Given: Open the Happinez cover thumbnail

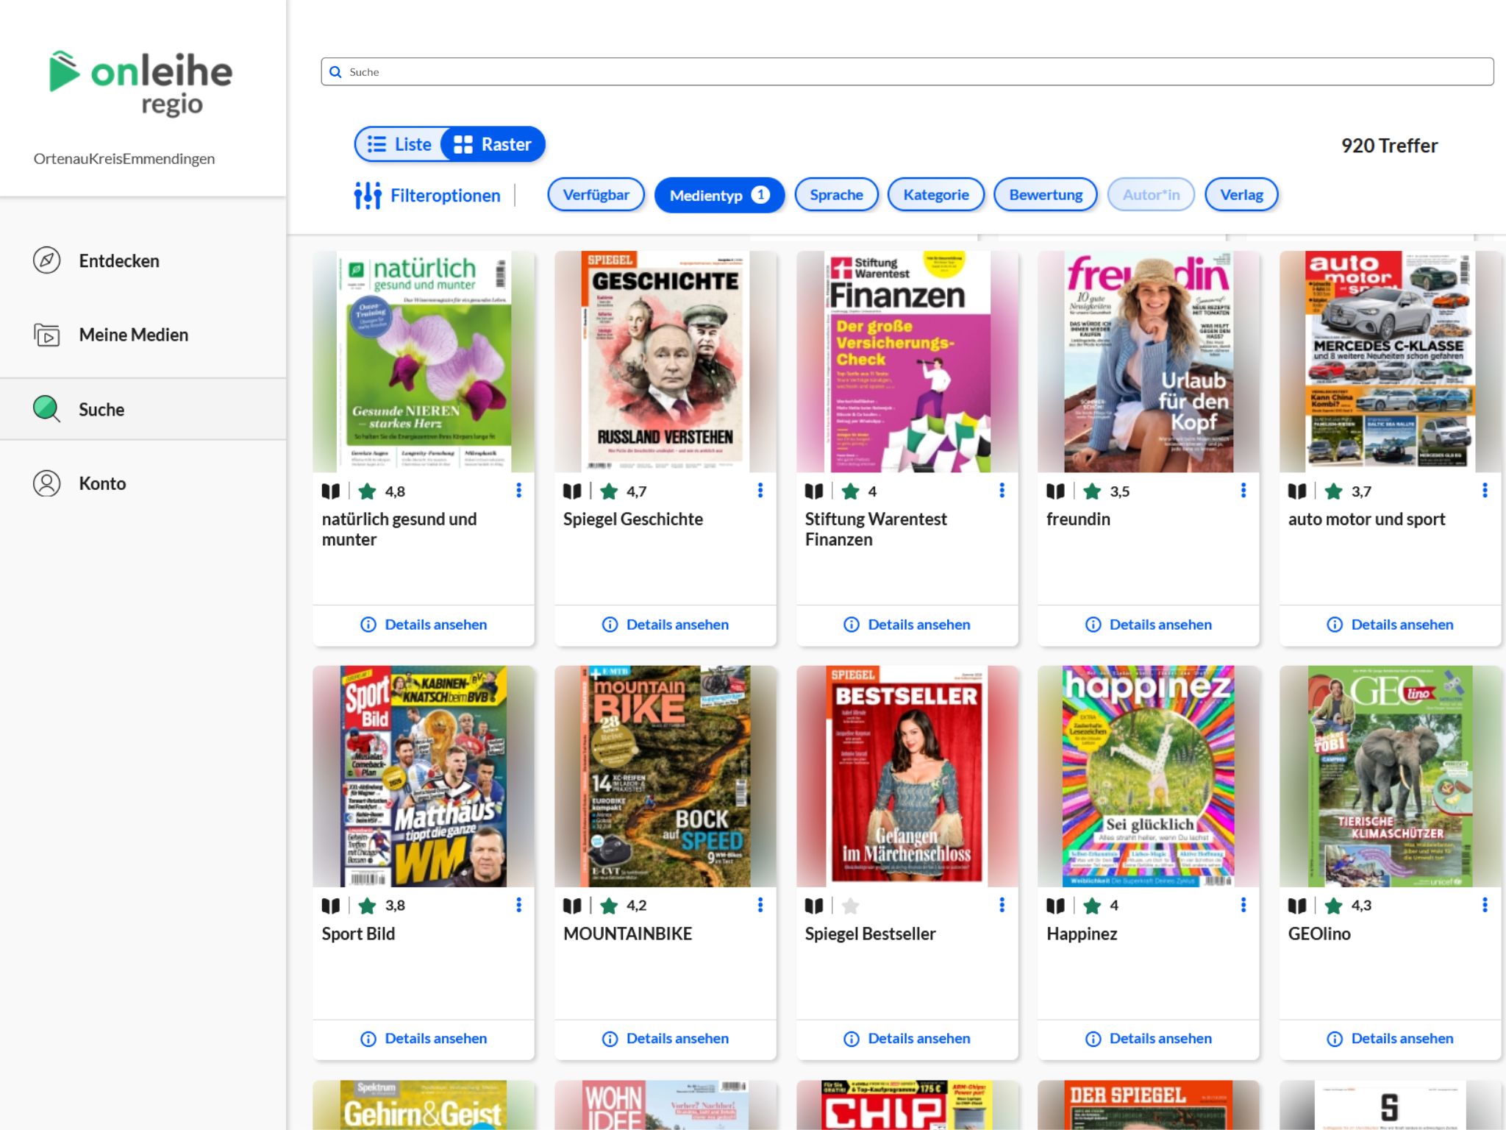Looking at the screenshot, I should tap(1149, 776).
